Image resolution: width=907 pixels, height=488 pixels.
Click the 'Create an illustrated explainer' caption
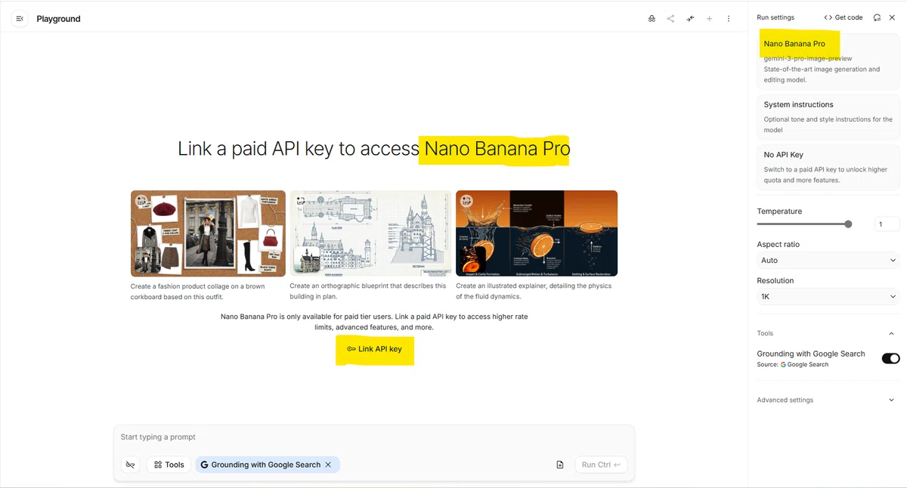tap(534, 292)
